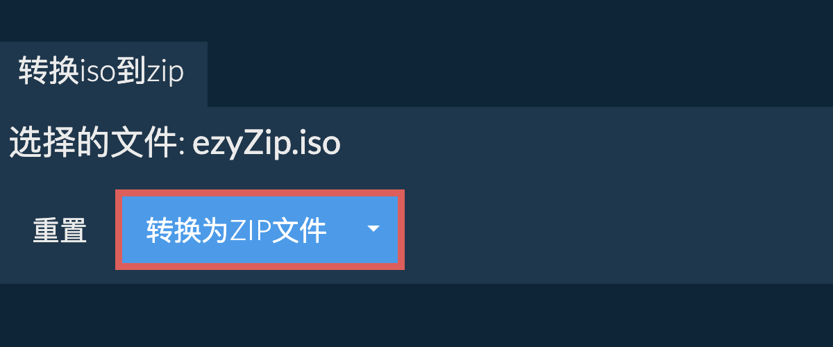Convert ezyZip.iso by clicking 转换为ZIP文件

click(x=236, y=230)
